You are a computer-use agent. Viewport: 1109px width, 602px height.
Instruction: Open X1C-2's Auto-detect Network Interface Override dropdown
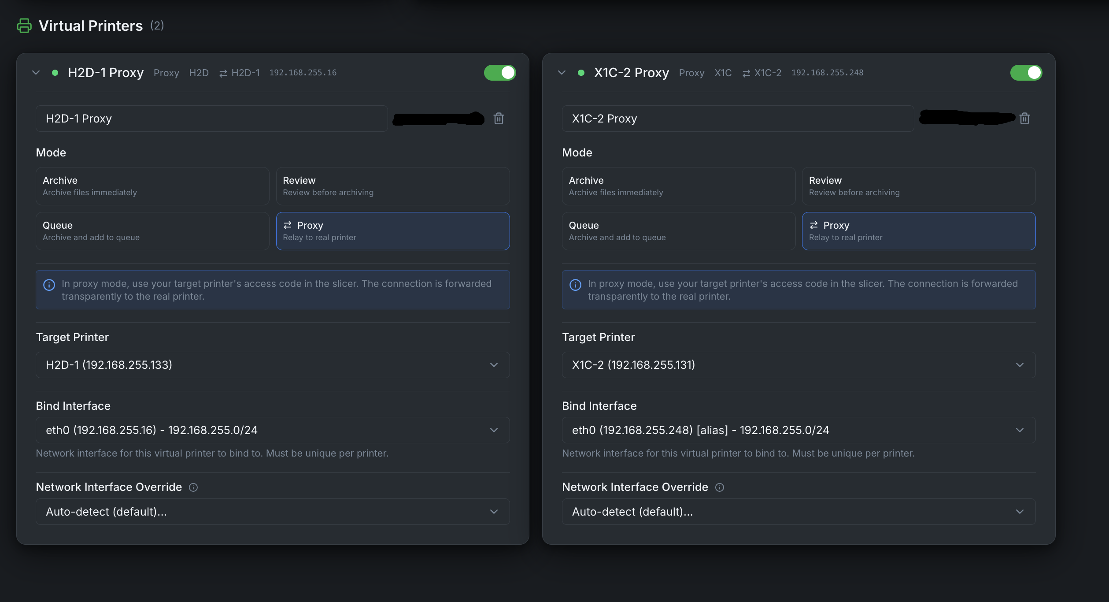(798, 512)
